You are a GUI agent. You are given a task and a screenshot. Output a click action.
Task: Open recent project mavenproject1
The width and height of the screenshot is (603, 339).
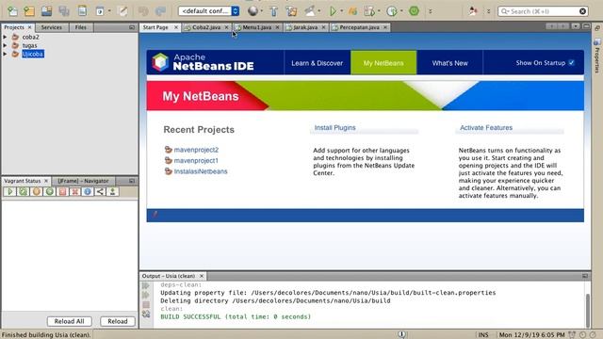click(196, 160)
